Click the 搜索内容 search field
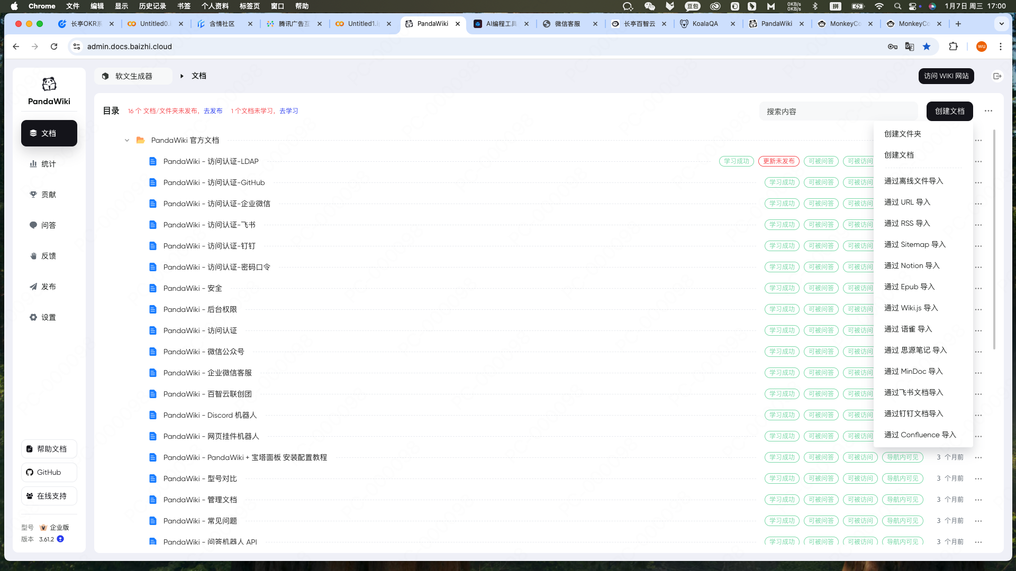The image size is (1016, 571). click(x=838, y=112)
